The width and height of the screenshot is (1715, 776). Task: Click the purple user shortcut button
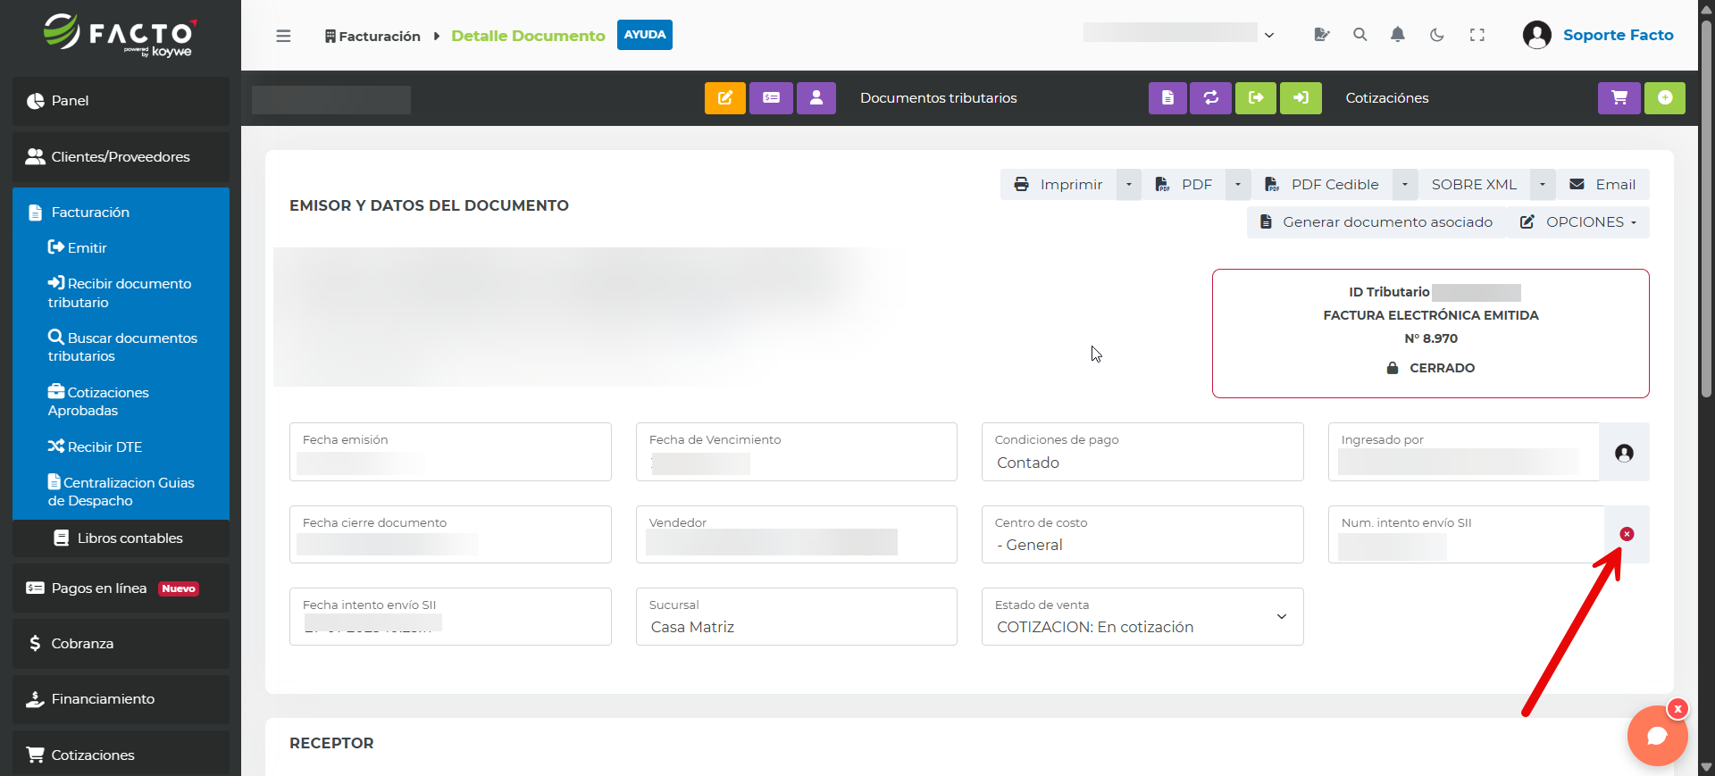tap(816, 98)
